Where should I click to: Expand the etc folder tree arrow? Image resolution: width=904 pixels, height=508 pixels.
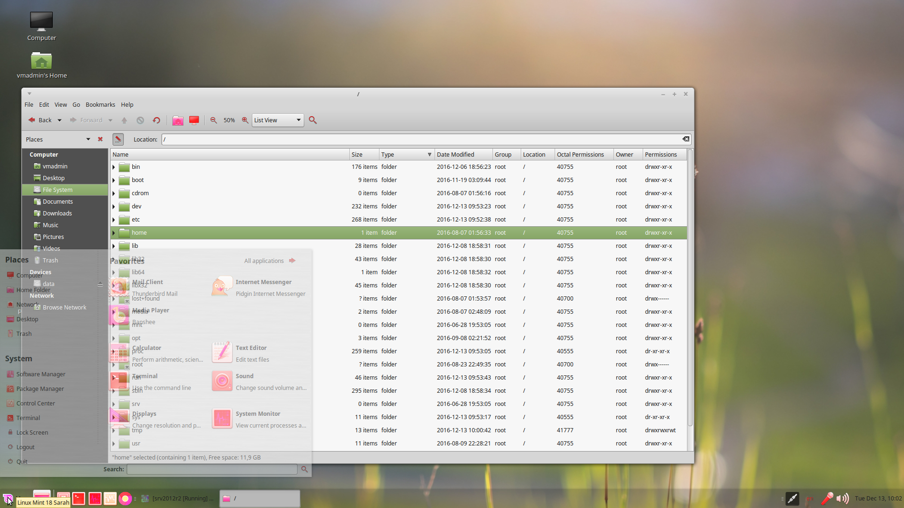[x=113, y=220]
